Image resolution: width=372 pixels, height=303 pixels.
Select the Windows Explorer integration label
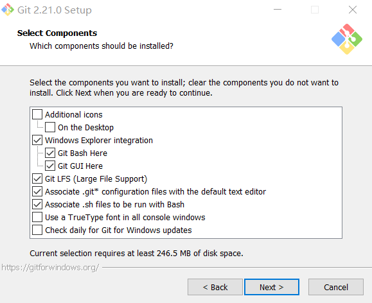(99, 141)
